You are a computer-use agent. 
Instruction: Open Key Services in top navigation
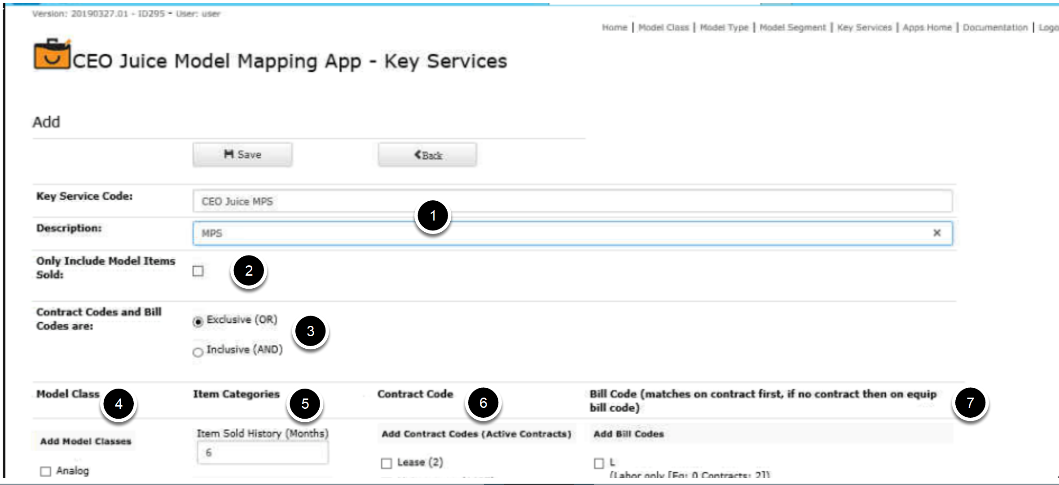click(865, 27)
